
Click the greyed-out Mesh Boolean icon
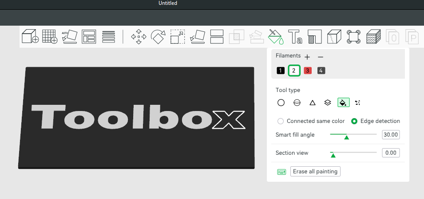coord(236,37)
